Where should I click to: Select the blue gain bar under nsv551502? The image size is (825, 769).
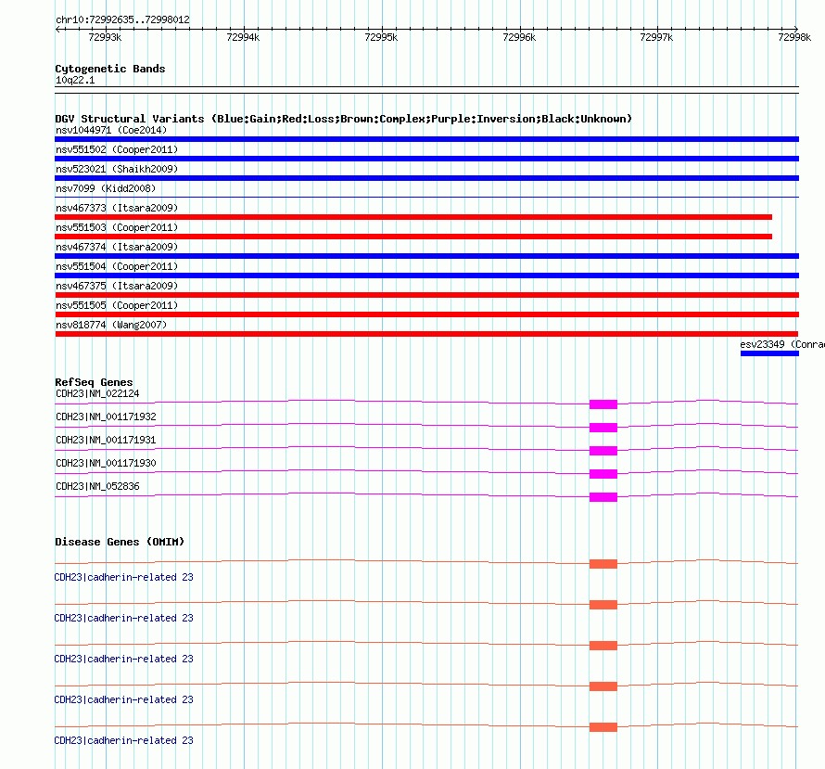(426, 159)
